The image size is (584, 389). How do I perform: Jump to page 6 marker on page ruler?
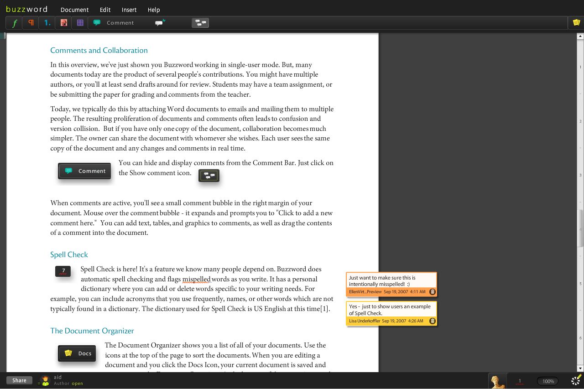580,338
